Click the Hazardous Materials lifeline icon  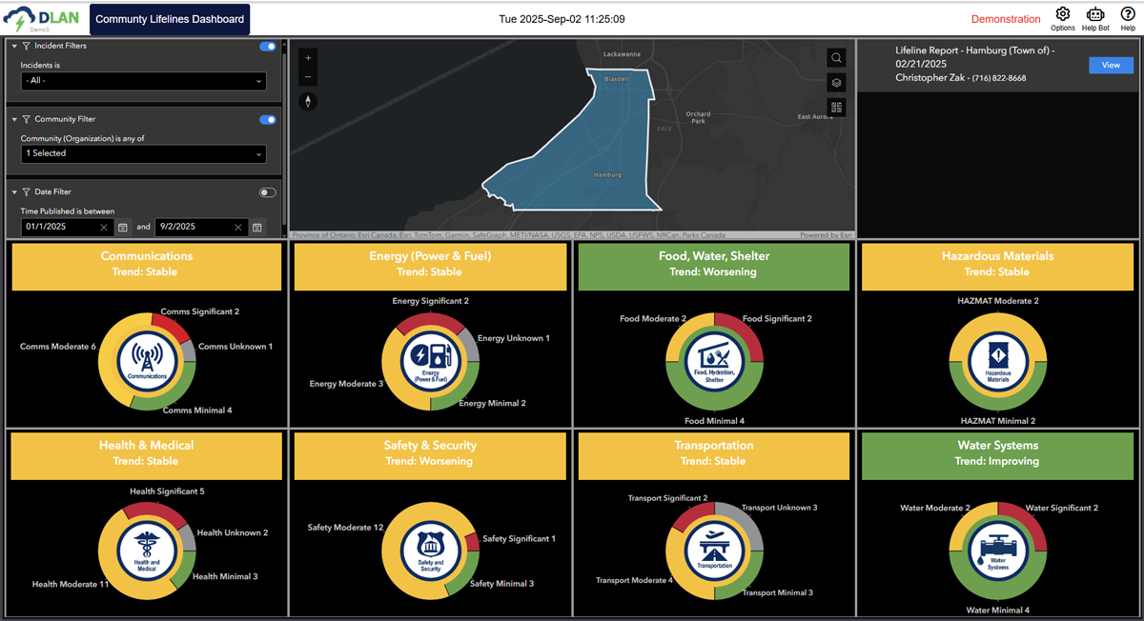pos(997,362)
